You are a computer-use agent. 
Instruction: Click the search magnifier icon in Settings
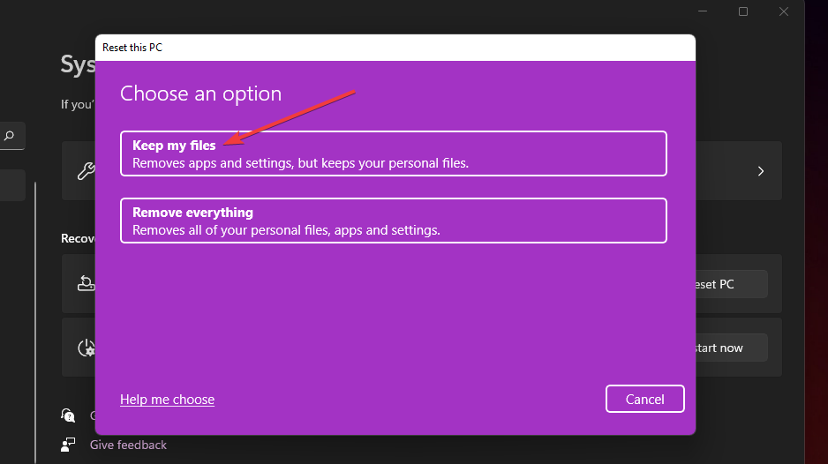click(9, 136)
